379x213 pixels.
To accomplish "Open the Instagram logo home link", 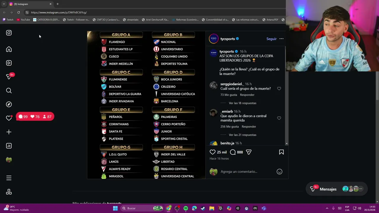I will pyautogui.click(x=9, y=33).
